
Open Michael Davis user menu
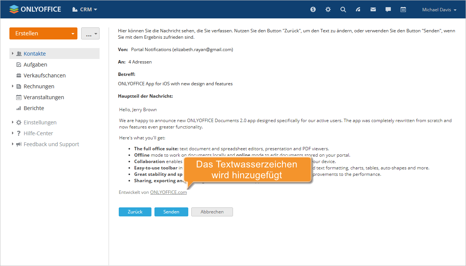(439, 10)
